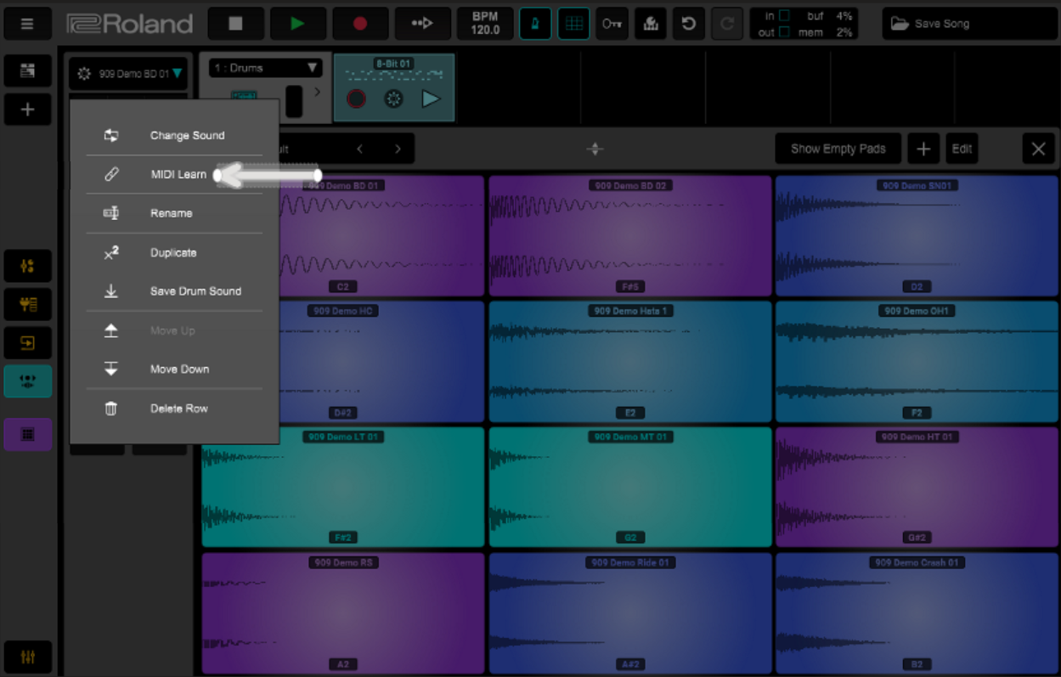This screenshot has width=1061, height=677.
Task: Close the drum editor with X
Action: click(1038, 149)
